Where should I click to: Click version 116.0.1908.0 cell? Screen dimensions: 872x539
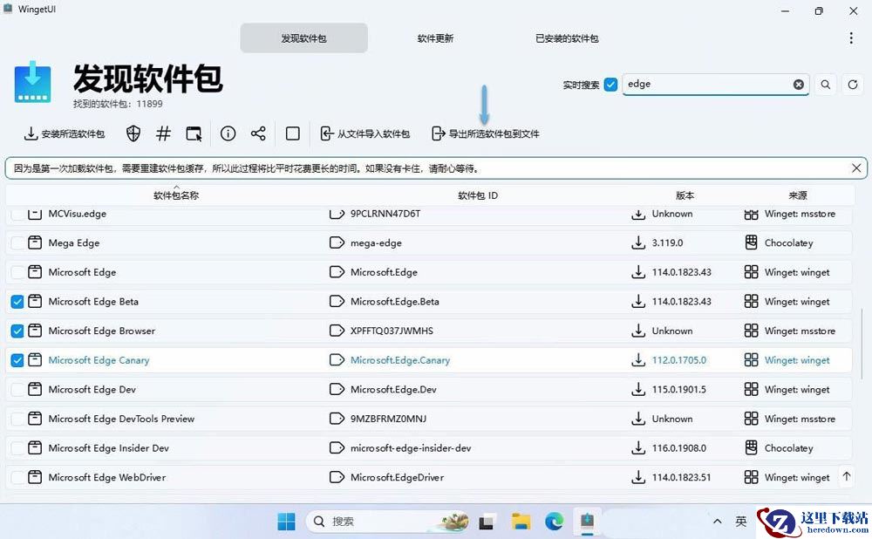point(679,447)
